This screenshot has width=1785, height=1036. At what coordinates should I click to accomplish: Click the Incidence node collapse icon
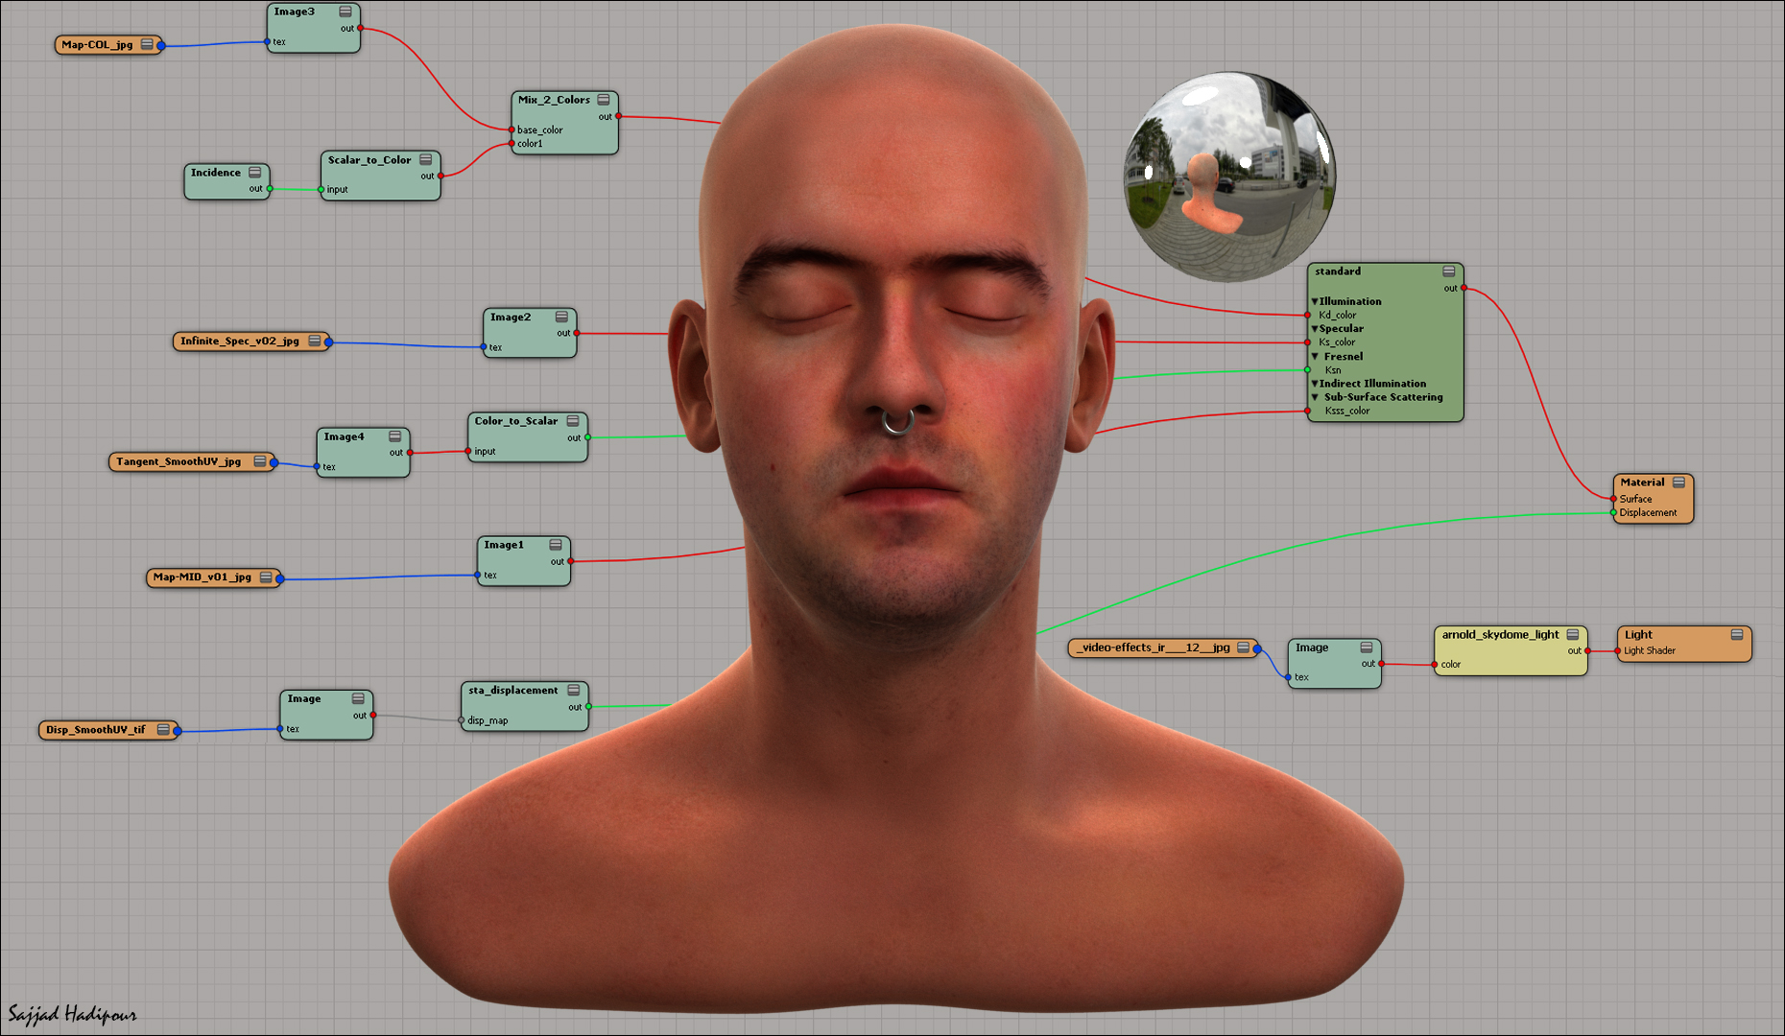(x=255, y=173)
